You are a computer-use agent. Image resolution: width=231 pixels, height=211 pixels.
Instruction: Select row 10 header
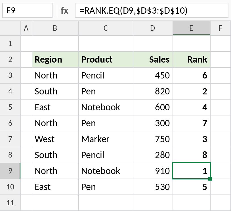[10, 187]
